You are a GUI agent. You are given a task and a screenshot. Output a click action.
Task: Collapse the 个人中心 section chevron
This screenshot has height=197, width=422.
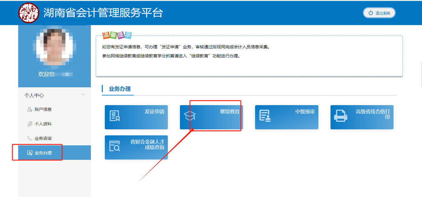pyautogui.click(x=83, y=95)
